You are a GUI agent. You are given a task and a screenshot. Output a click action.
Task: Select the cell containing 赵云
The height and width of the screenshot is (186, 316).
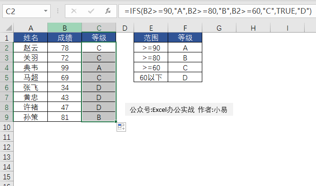[31, 48]
